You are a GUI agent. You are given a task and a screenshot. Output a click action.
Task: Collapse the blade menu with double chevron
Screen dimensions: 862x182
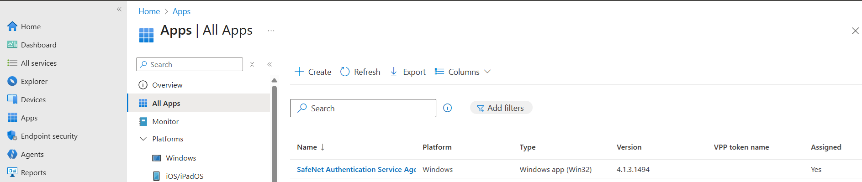pos(270,64)
